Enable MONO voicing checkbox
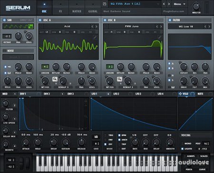The height and width of the screenshot is (173, 214). [x=182, y=143]
